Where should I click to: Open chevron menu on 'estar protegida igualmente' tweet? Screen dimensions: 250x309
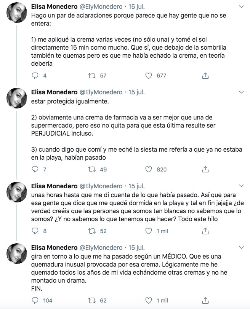tap(241, 92)
